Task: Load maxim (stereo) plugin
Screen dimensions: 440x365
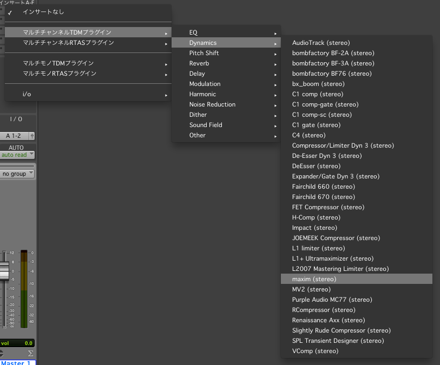Action: (357, 279)
